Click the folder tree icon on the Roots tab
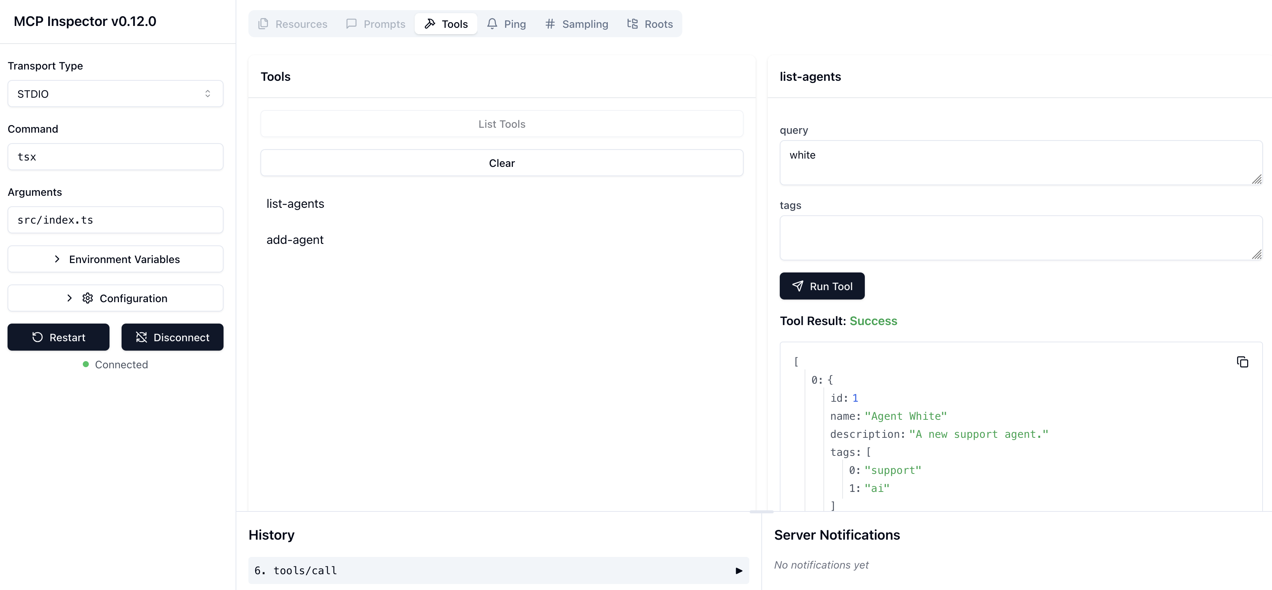Image resolution: width=1272 pixels, height=590 pixels. pyautogui.click(x=633, y=24)
